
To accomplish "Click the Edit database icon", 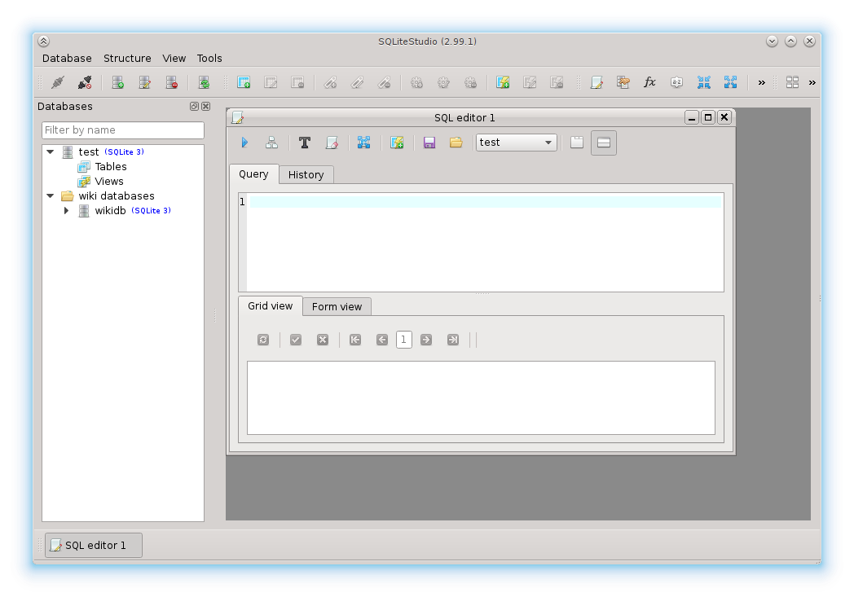I will pyautogui.click(x=145, y=83).
